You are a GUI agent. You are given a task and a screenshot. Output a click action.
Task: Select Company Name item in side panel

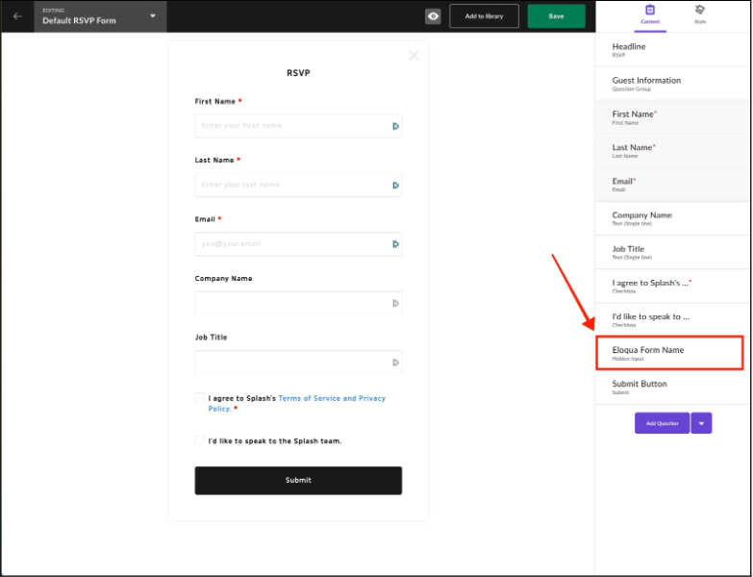[672, 218]
